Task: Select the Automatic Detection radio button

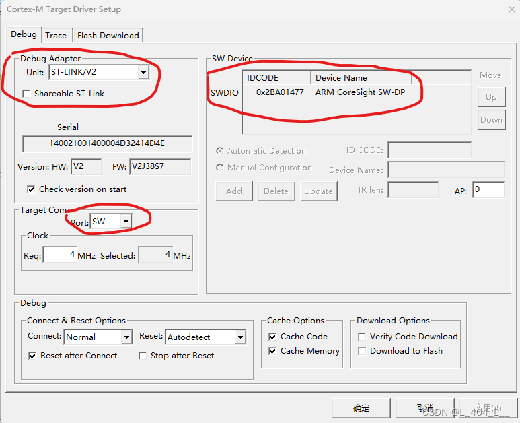Action: 219,151
